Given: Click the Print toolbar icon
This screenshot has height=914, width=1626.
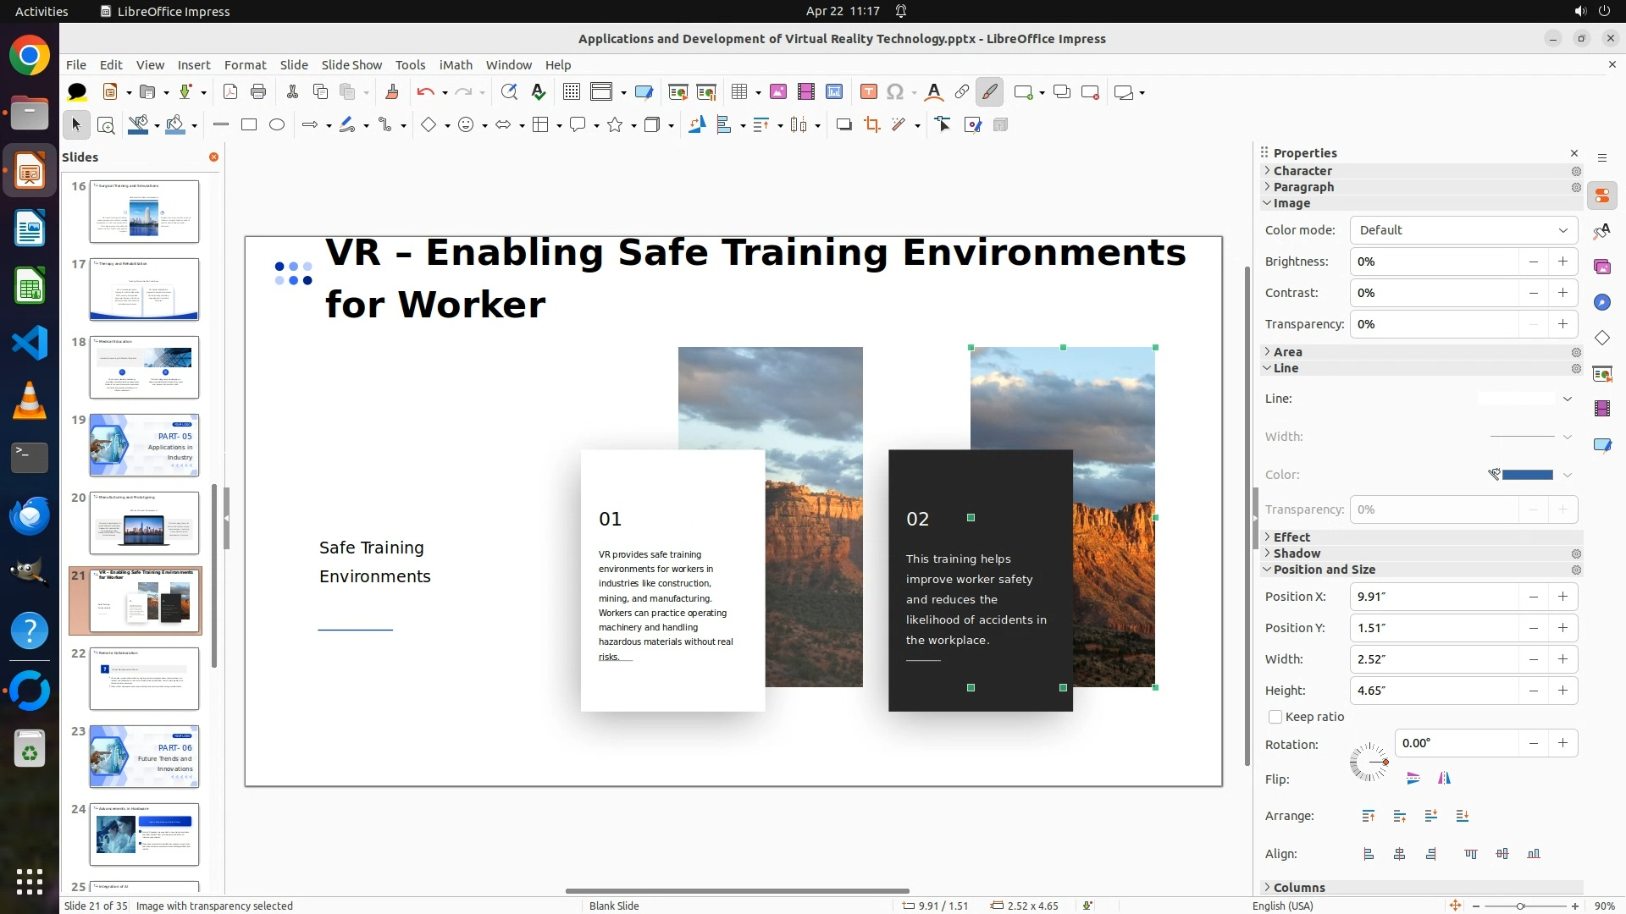Looking at the screenshot, I should (x=258, y=92).
